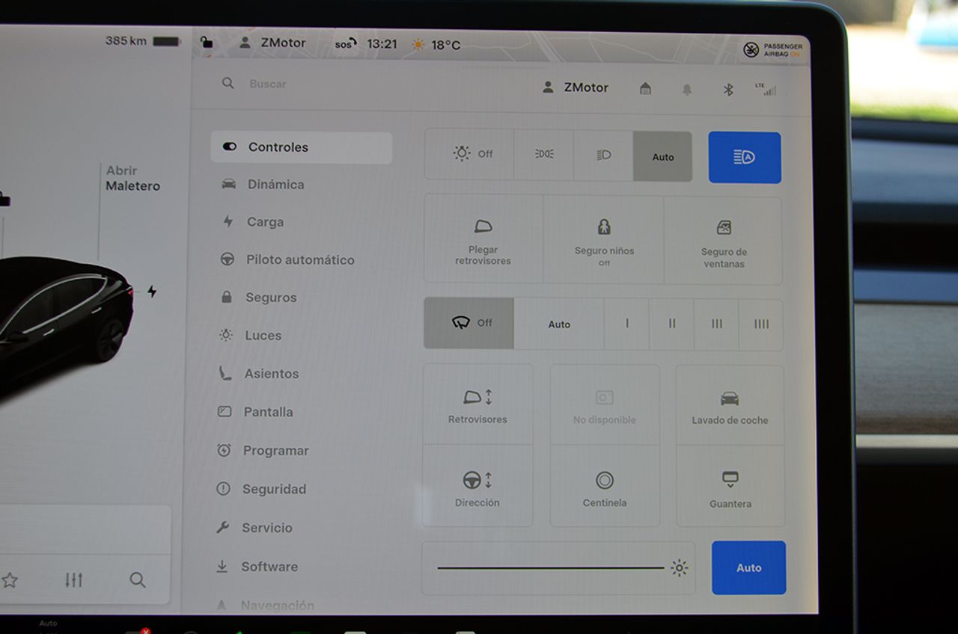Click the display brightness slider
The width and height of the screenshot is (958, 634).
(551, 568)
